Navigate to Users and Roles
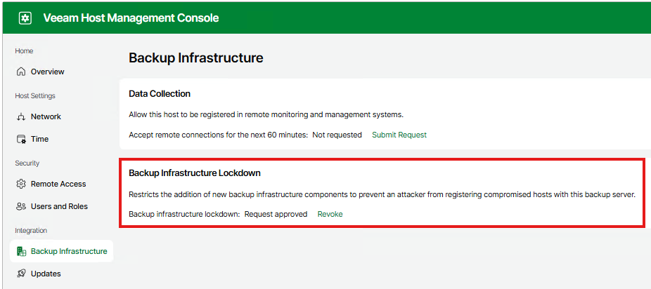 click(x=59, y=206)
